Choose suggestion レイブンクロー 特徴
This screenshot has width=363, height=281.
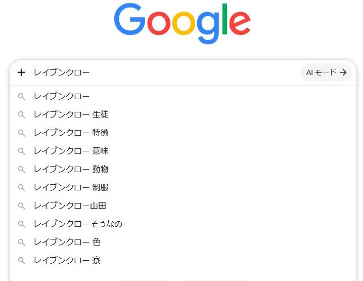click(183, 133)
